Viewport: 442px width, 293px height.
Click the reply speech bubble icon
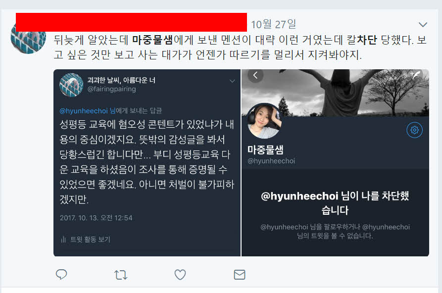(x=61, y=274)
